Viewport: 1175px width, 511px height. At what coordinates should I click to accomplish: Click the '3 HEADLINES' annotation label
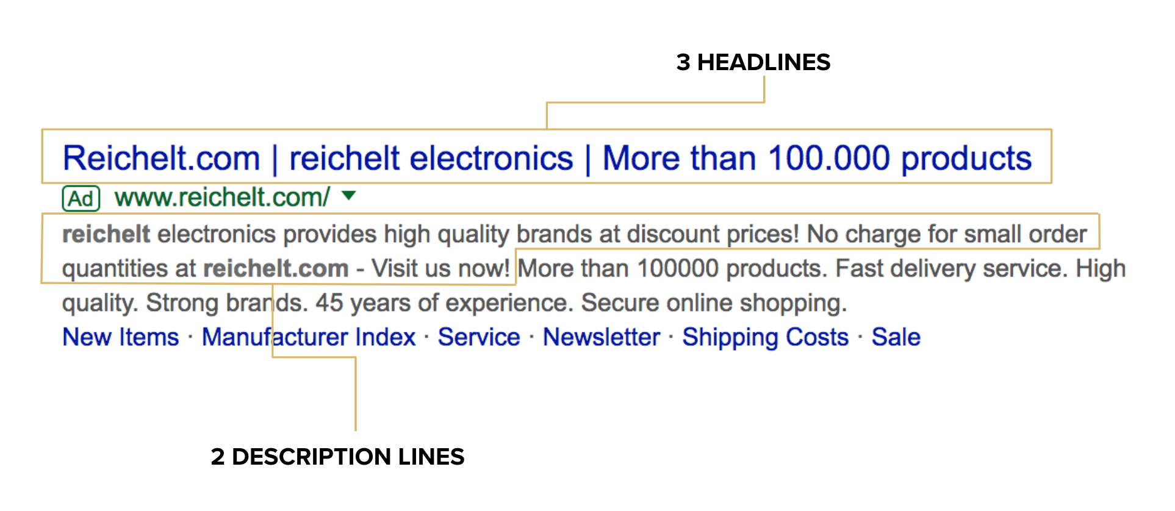point(753,62)
